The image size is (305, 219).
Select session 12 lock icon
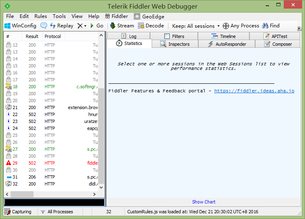pos(9,45)
